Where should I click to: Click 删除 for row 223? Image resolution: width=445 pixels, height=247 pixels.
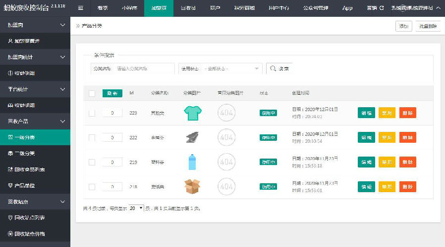coord(407,113)
